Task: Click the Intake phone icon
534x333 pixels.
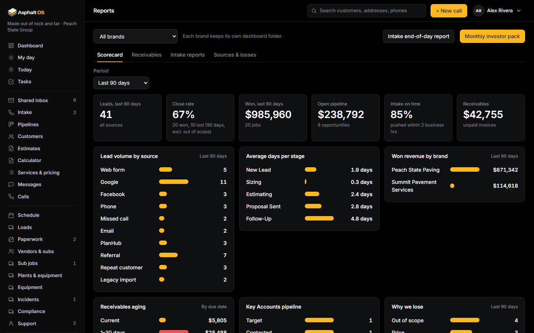Action: point(11,112)
